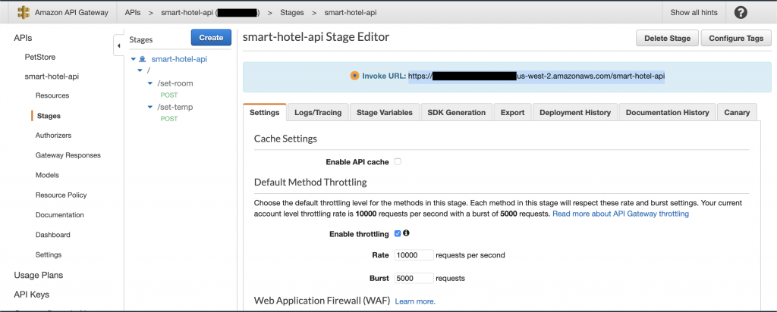
Task: Switch to the Settings tab
Action: click(x=265, y=112)
